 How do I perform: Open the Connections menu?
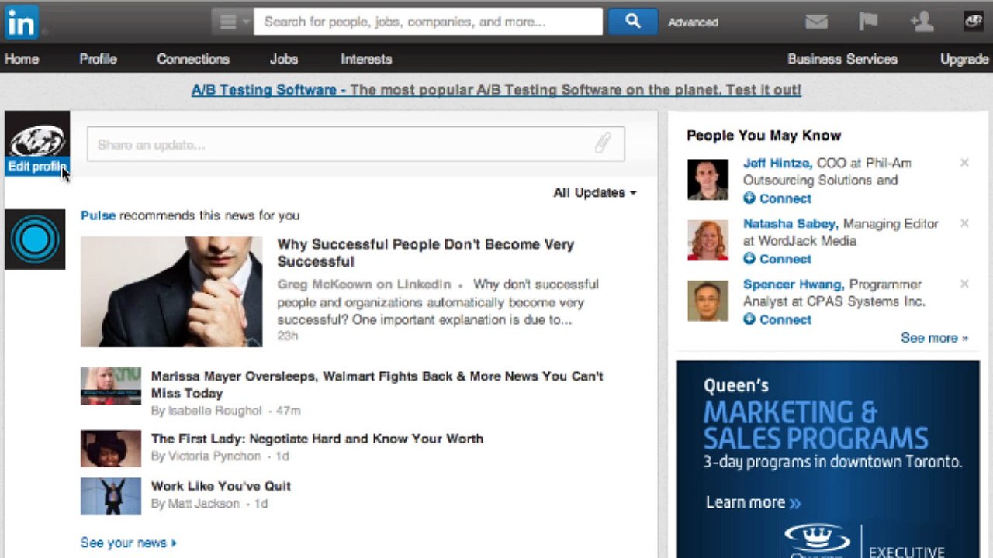click(193, 59)
